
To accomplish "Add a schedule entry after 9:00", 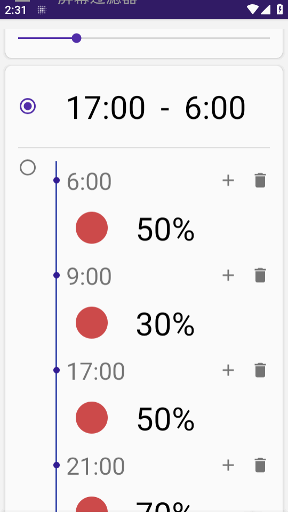I will pos(228,275).
